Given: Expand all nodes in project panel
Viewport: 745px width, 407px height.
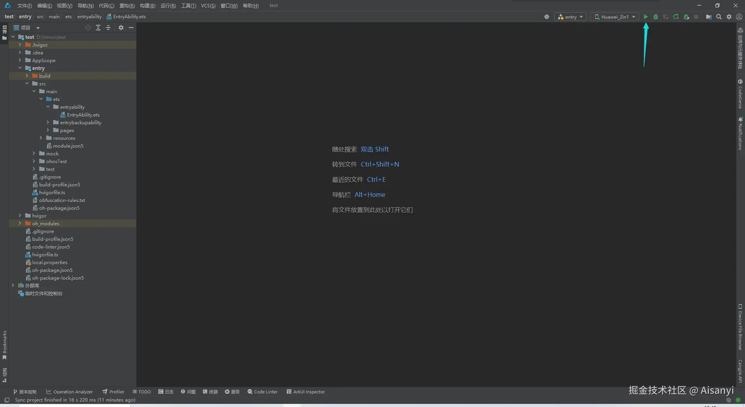Looking at the screenshot, I should 98,28.
